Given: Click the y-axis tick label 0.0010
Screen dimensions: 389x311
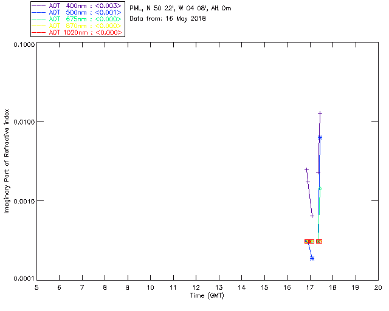Looking at the screenshot, I should tap(24, 201).
